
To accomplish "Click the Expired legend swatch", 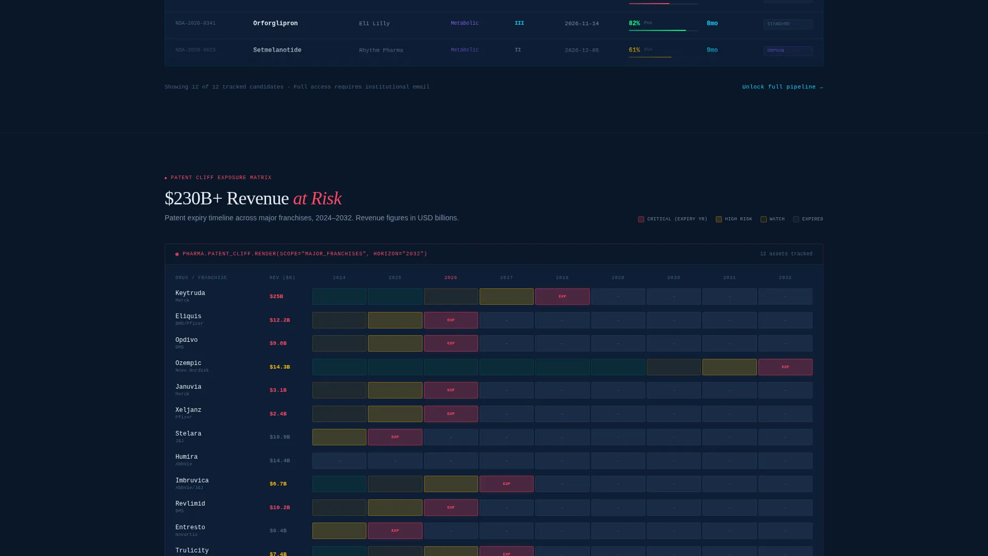I will pyautogui.click(x=796, y=219).
